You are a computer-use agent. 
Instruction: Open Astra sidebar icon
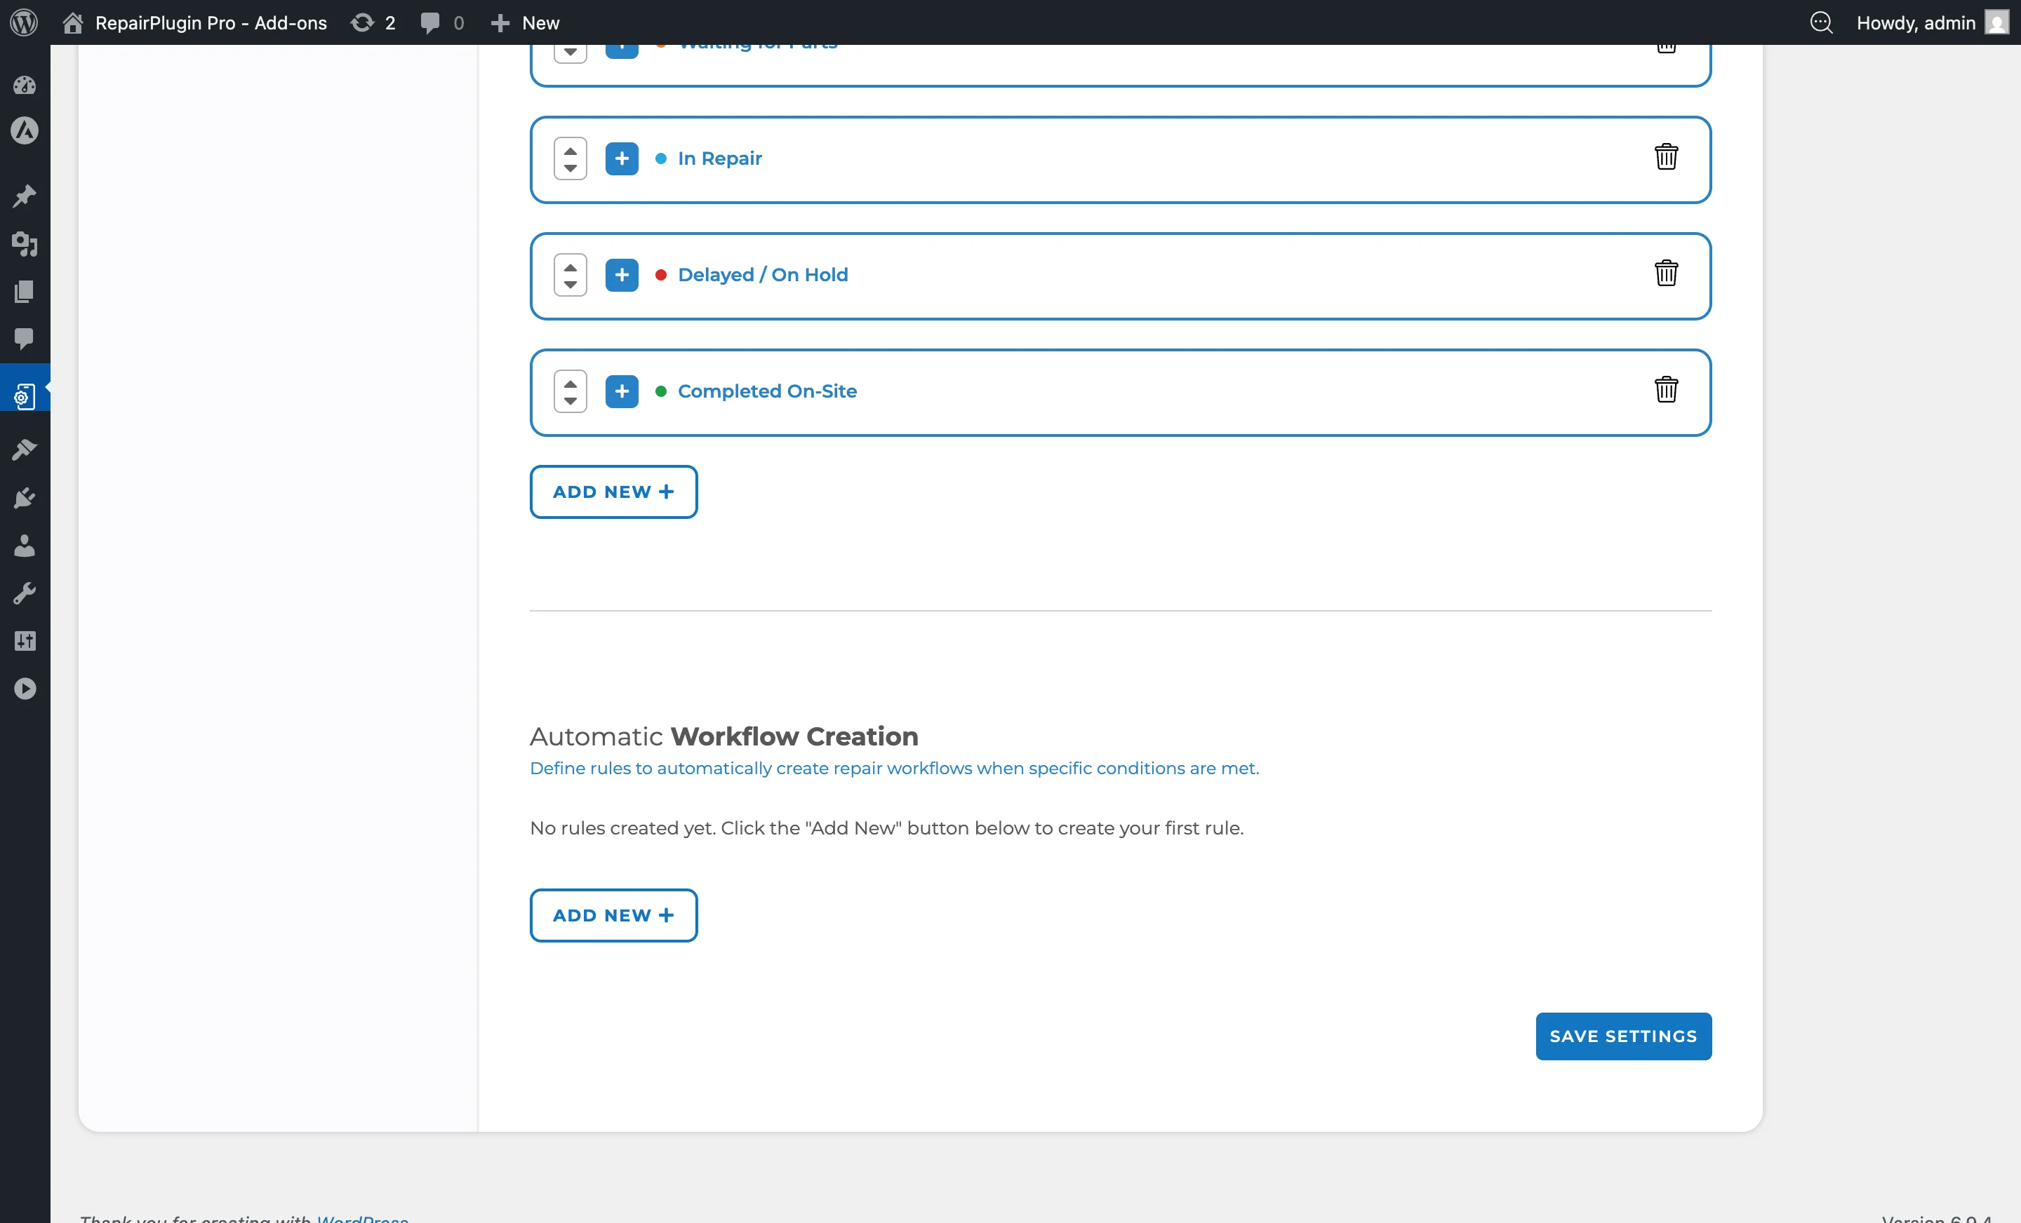coord(25,131)
